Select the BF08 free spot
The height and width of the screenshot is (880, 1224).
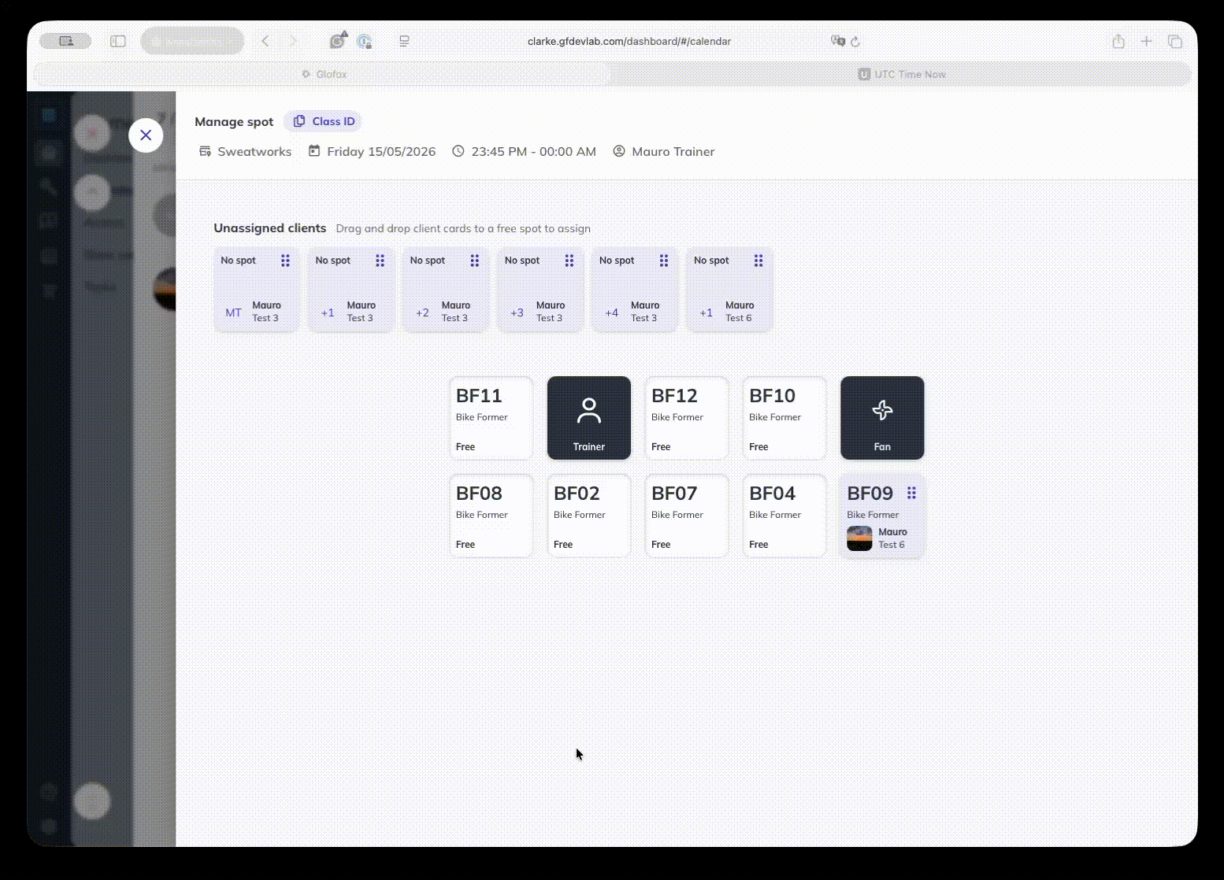pyautogui.click(x=491, y=516)
